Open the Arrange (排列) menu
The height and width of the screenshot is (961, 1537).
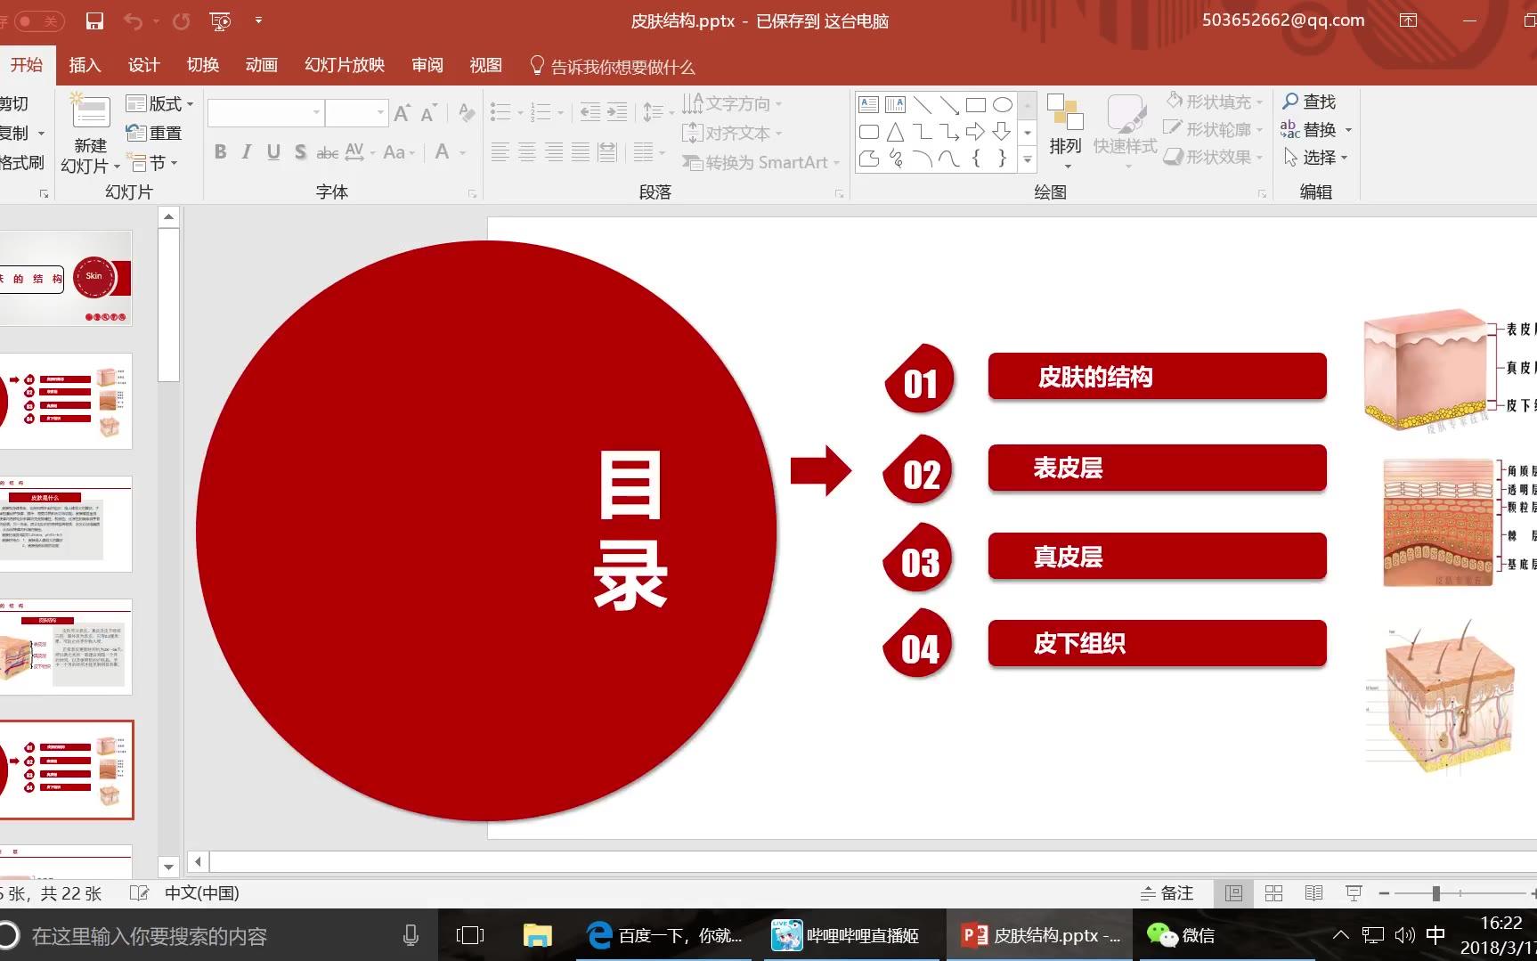pos(1065,131)
